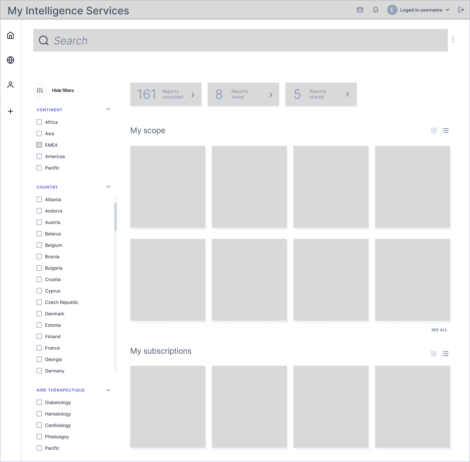Switch My scope to list view
The image size is (470, 462).
(445, 131)
